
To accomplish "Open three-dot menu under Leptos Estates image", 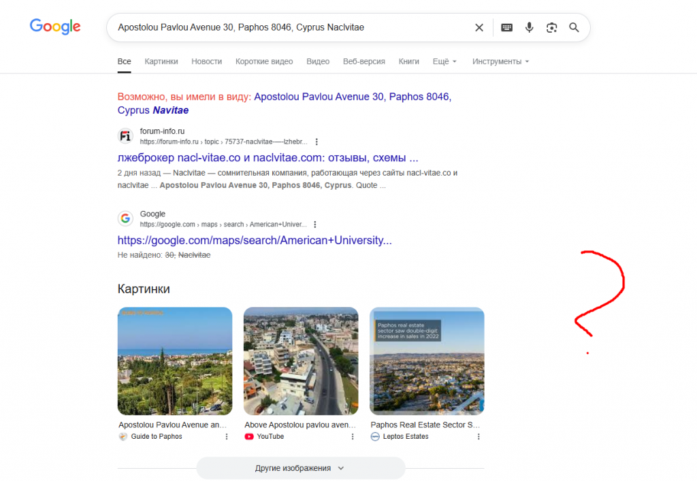I will pos(479,437).
